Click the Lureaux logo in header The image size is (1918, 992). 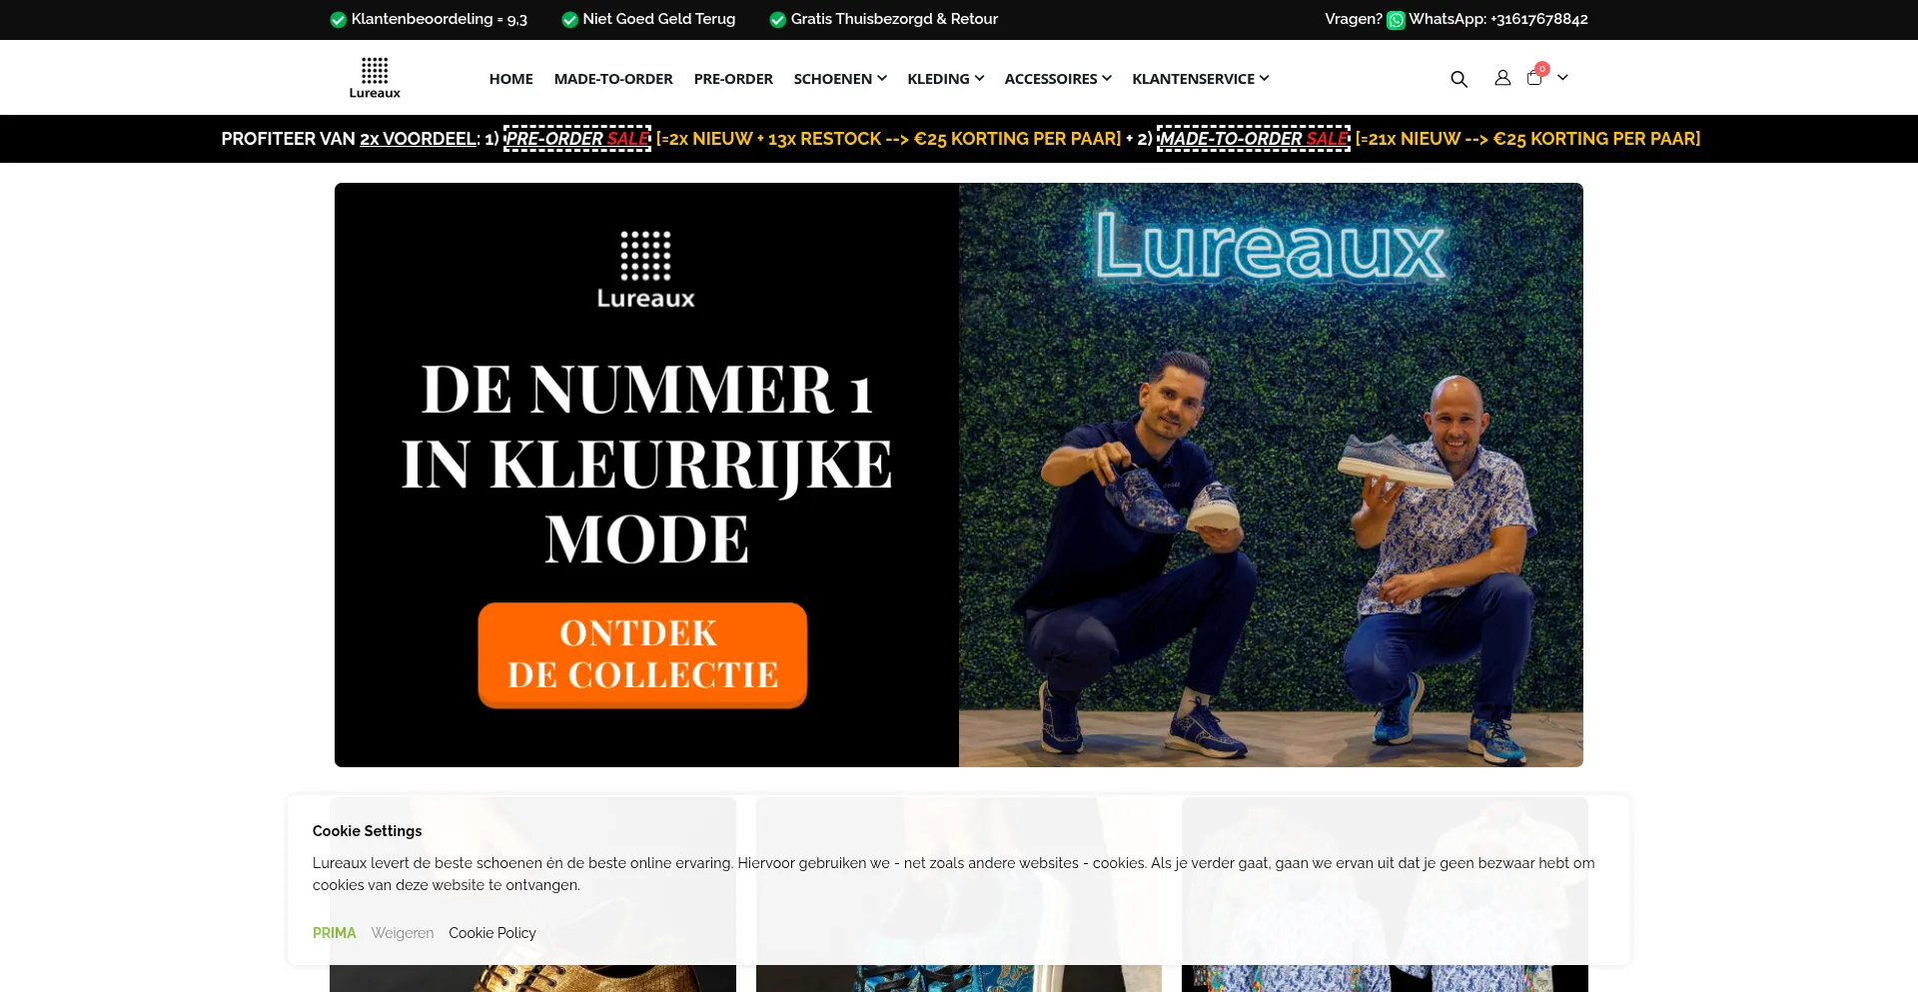pos(375,78)
